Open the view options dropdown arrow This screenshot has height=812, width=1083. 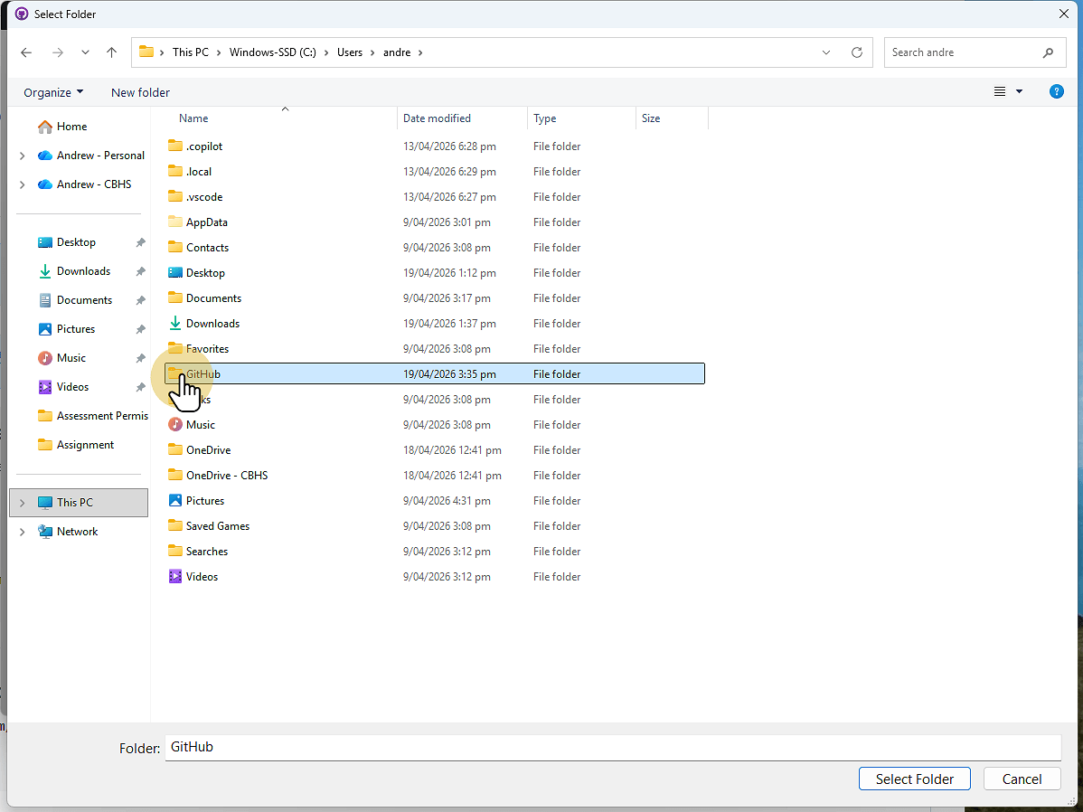pos(1020,91)
